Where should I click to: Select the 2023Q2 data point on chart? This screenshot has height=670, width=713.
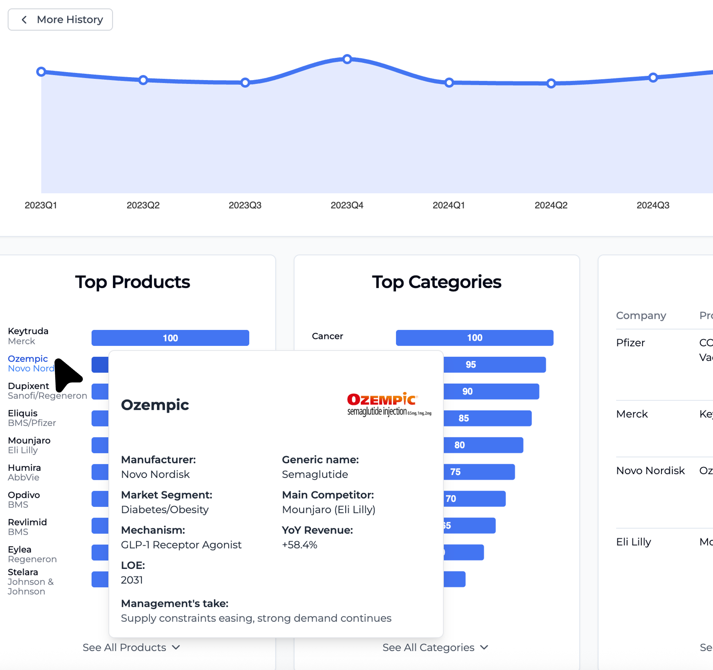(x=143, y=80)
